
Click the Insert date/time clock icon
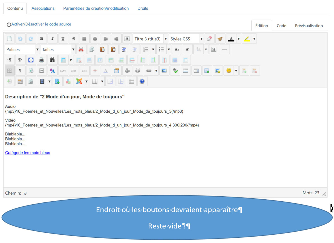tap(9, 81)
